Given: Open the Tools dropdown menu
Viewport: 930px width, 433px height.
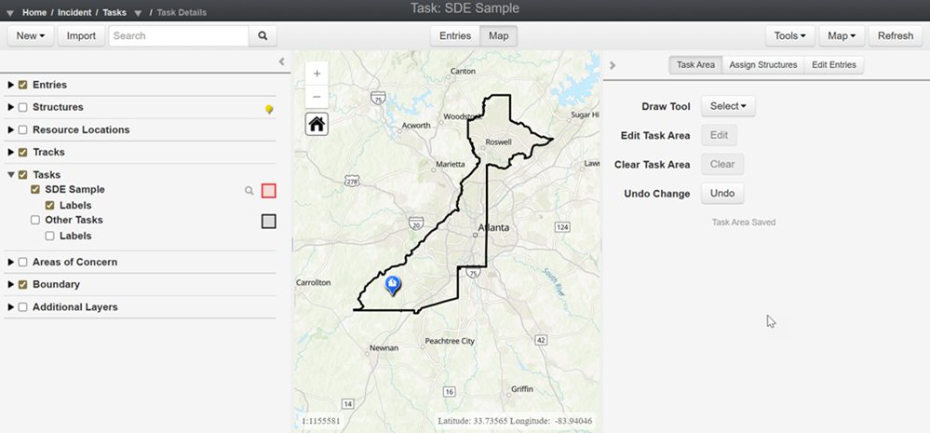Looking at the screenshot, I should pyautogui.click(x=790, y=35).
